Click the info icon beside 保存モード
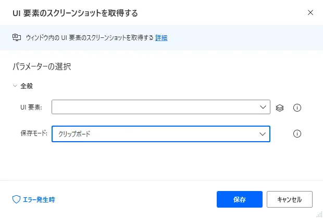 click(x=297, y=134)
